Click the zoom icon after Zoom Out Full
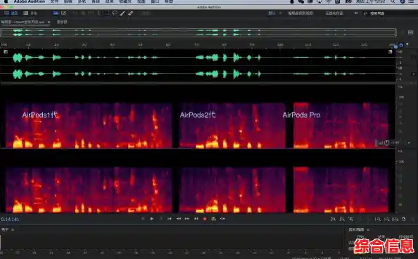 404,219
